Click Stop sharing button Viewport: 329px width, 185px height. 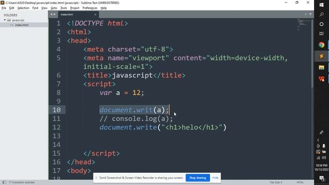click(x=197, y=178)
